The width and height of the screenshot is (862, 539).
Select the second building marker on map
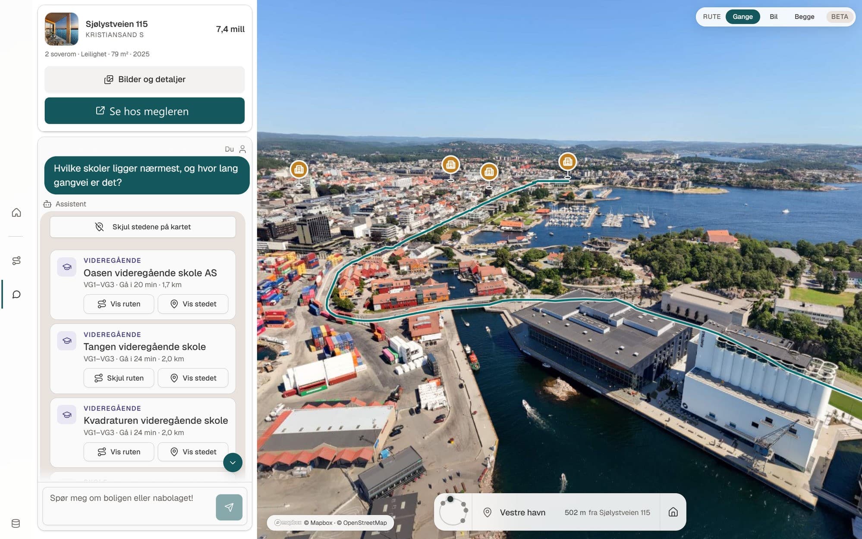[x=451, y=165]
